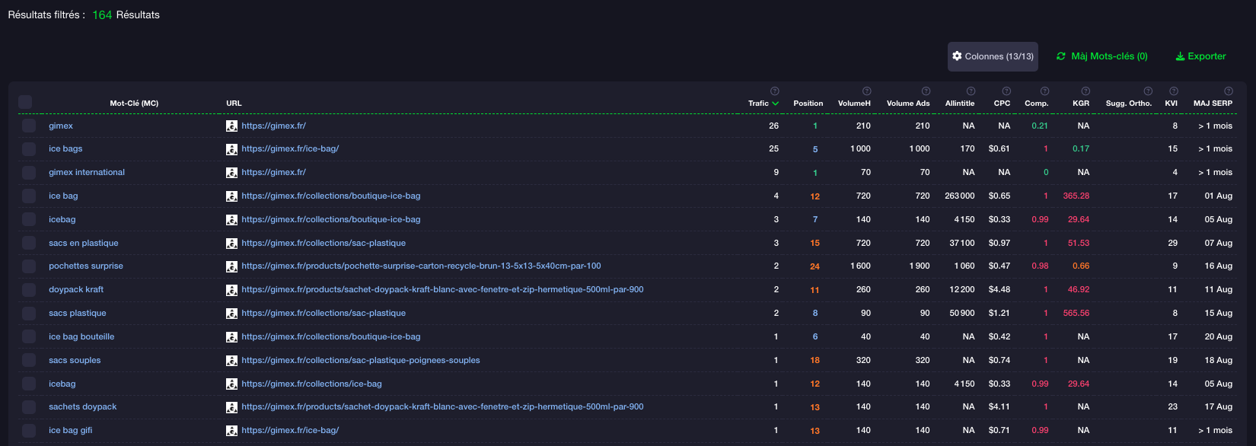The image size is (1256, 446).
Task: Tick the checkbox for the 'ice bags' row
Action: point(29,149)
